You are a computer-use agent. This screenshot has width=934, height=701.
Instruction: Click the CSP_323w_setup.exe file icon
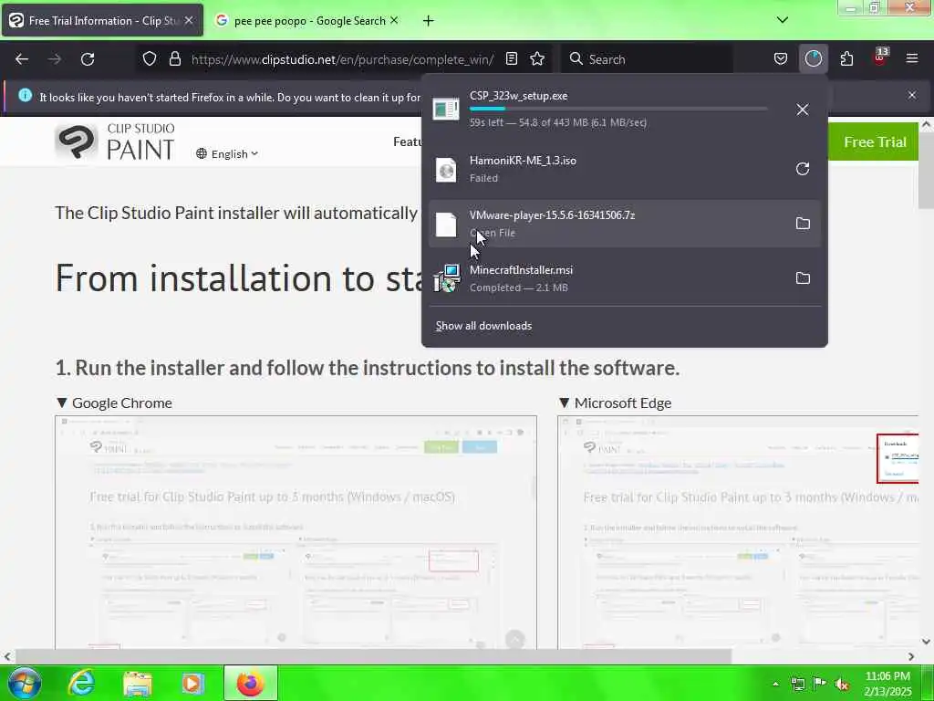tap(445, 110)
